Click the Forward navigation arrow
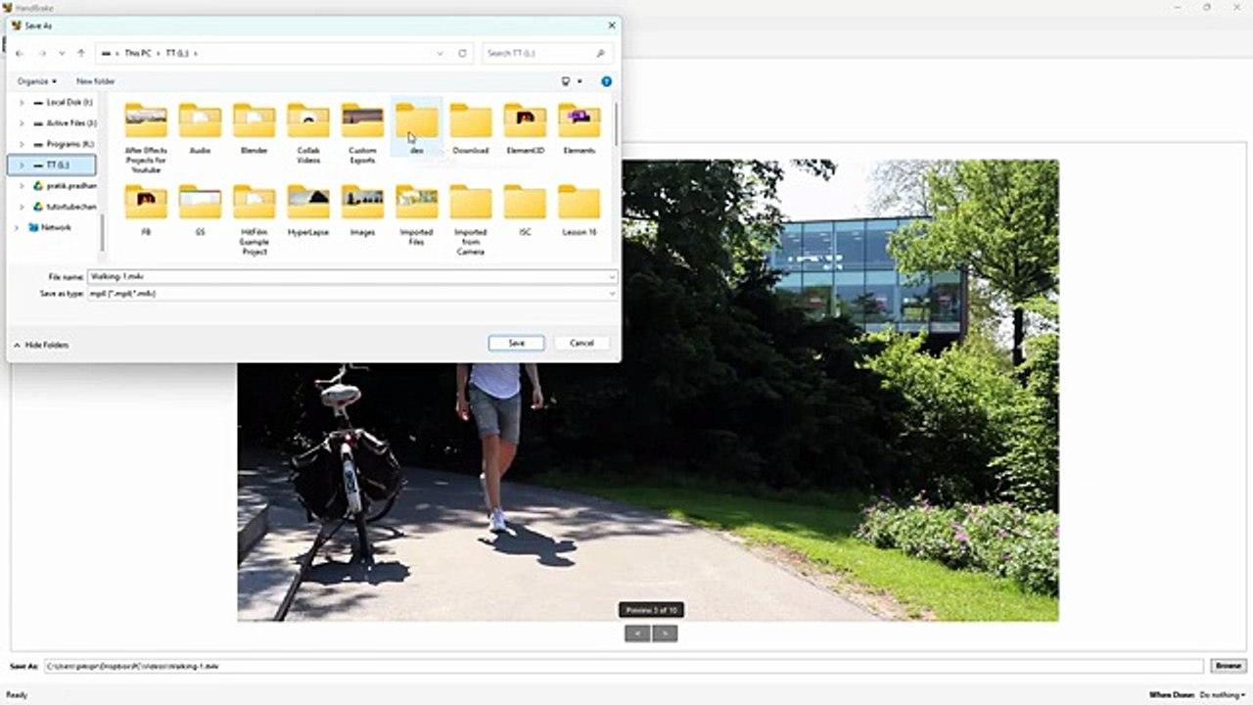The width and height of the screenshot is (1253, 705). (41, 53)
